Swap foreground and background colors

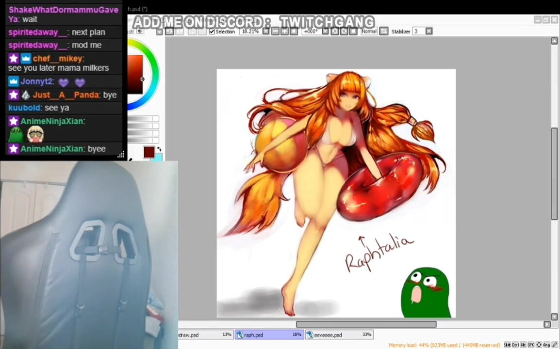point(159,149)
